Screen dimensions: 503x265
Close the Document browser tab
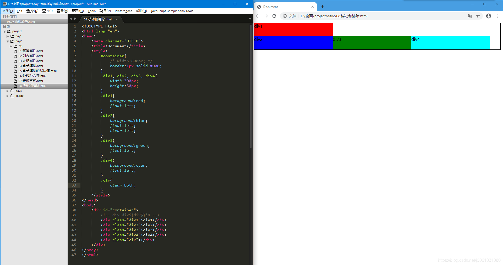point(313,7)
